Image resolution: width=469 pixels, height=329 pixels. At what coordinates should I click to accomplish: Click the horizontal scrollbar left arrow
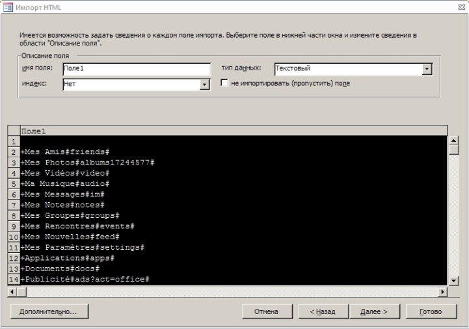(x=12, y=291)
